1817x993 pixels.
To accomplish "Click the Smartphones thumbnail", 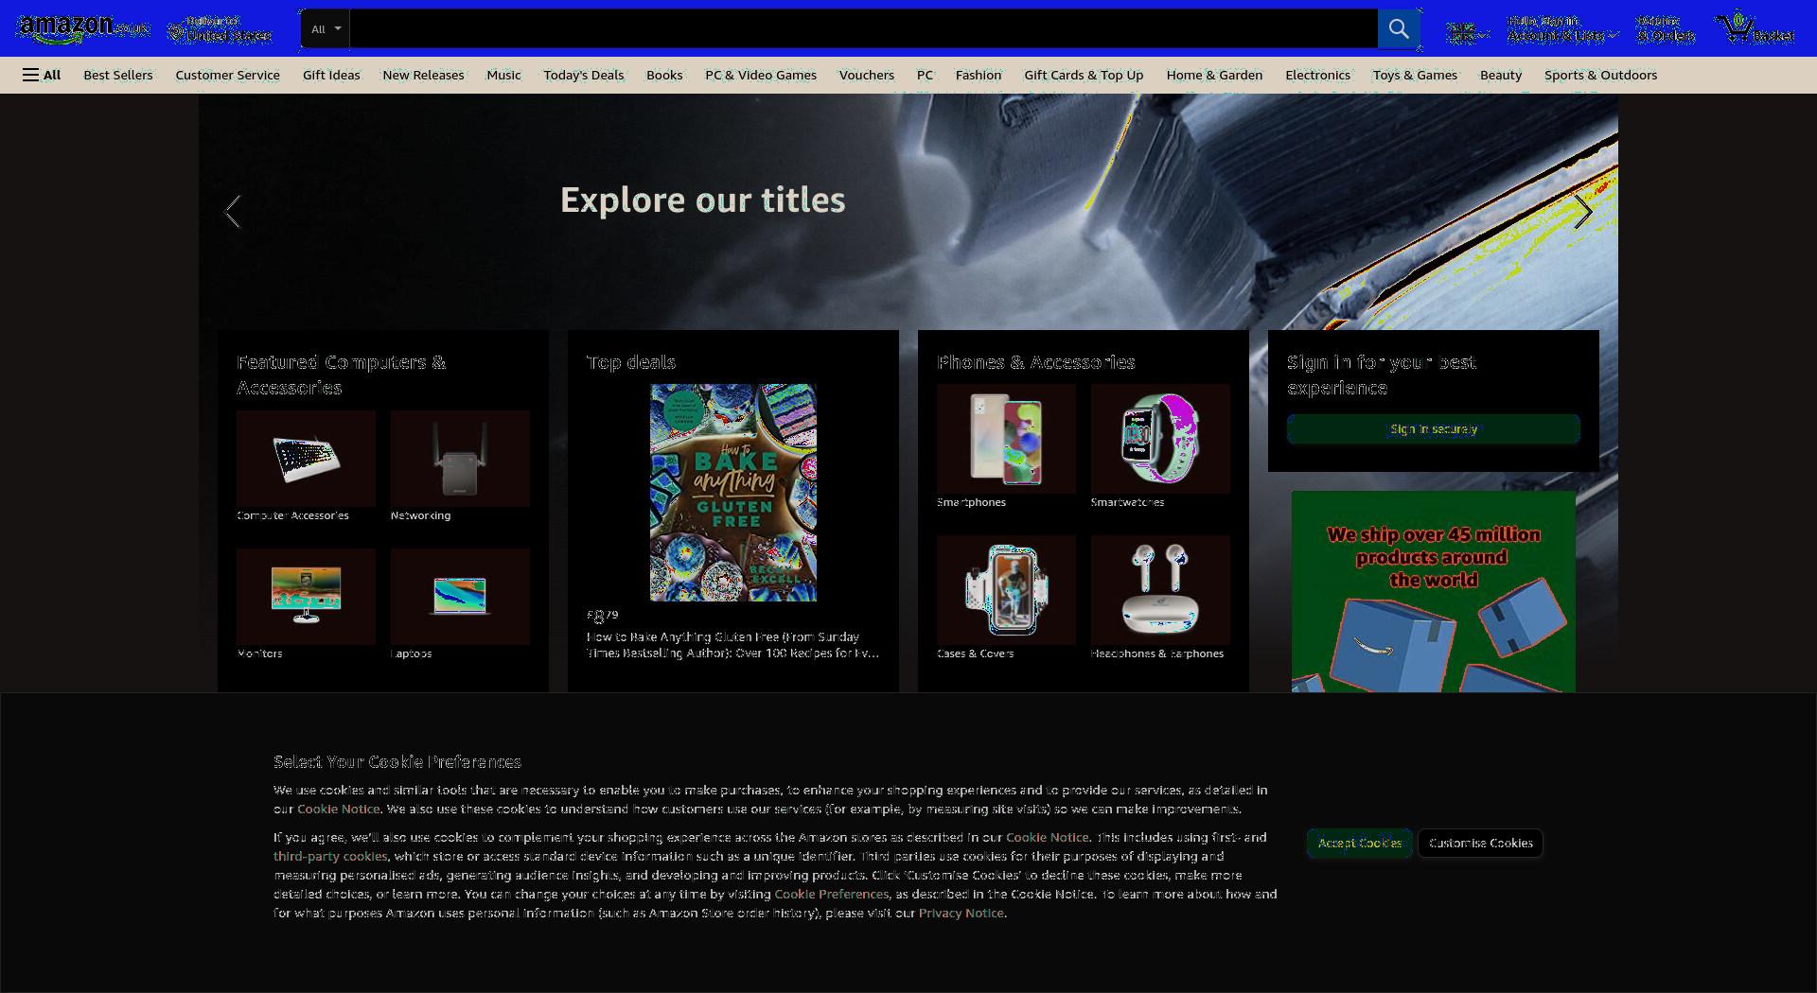I will (x=1006, y=439).
